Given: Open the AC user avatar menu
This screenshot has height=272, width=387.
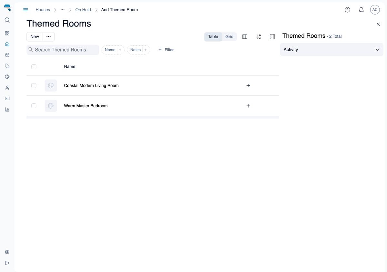Looking at the screenshot, I should [x=375, y=10].
